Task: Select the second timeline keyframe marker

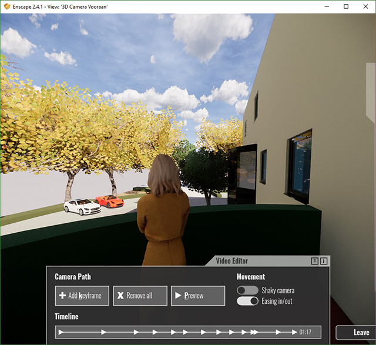Action: click(x=103, y=332)
